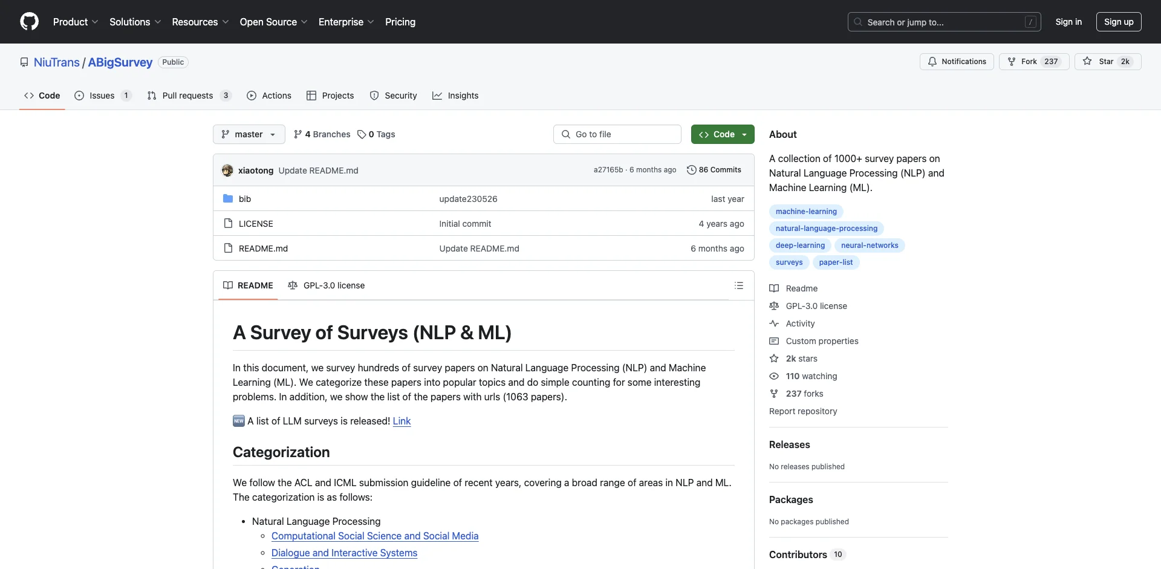Screen dimensions: 1161x569
Task: Open the Pricing page
Action: click(x=400, y=22)
